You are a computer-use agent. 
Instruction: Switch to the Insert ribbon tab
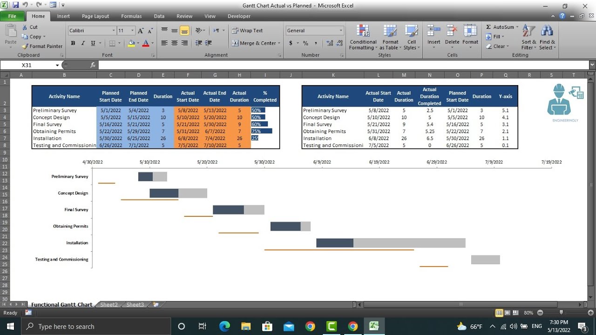63,16
